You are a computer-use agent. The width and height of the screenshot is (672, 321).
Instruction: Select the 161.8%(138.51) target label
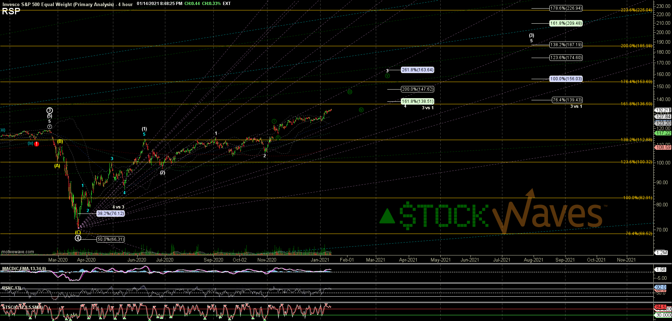click(x=417, y=101)
